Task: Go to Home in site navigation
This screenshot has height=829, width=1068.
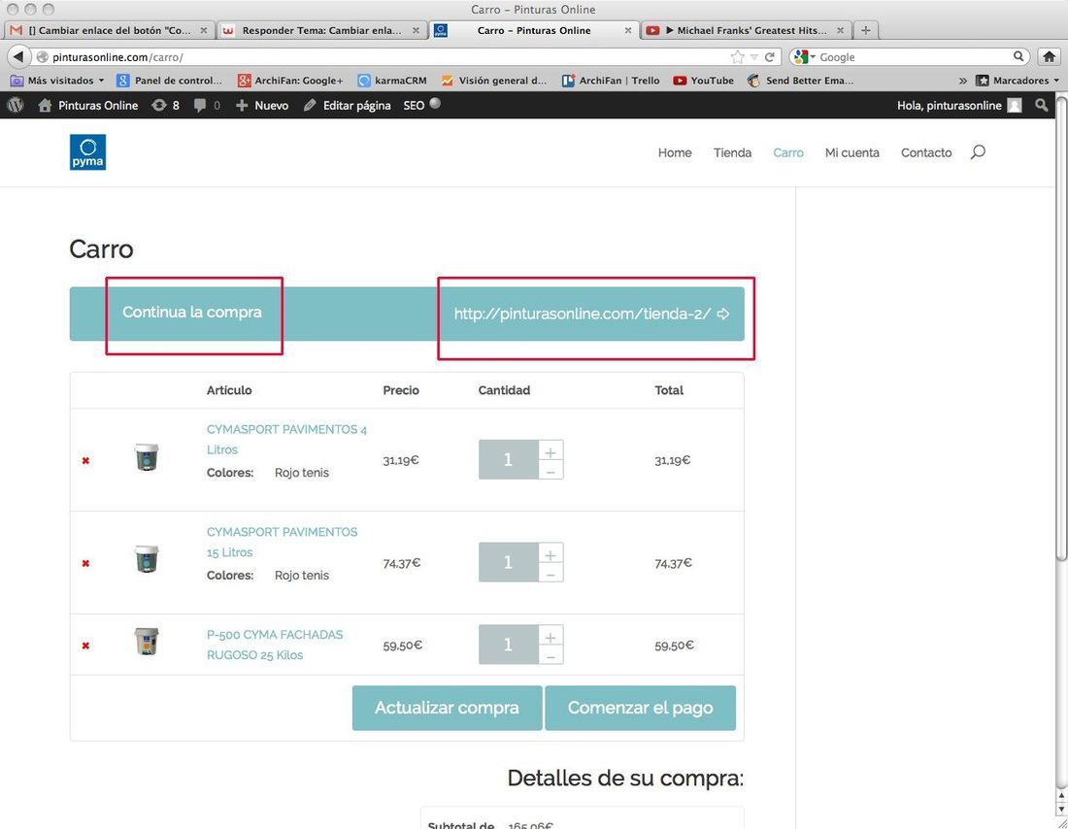Action: pyautogui.click(x=675, y=152)
